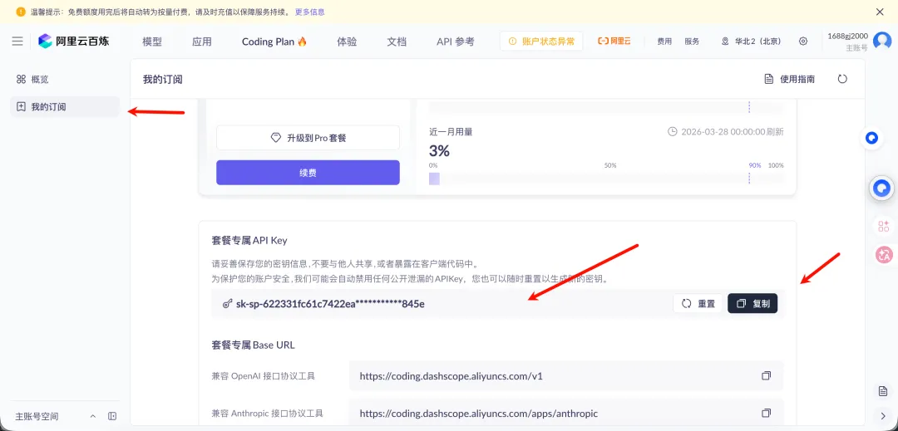Click the 90% threshold marker label
898x431 pixels.
click(x=755, y=165)
